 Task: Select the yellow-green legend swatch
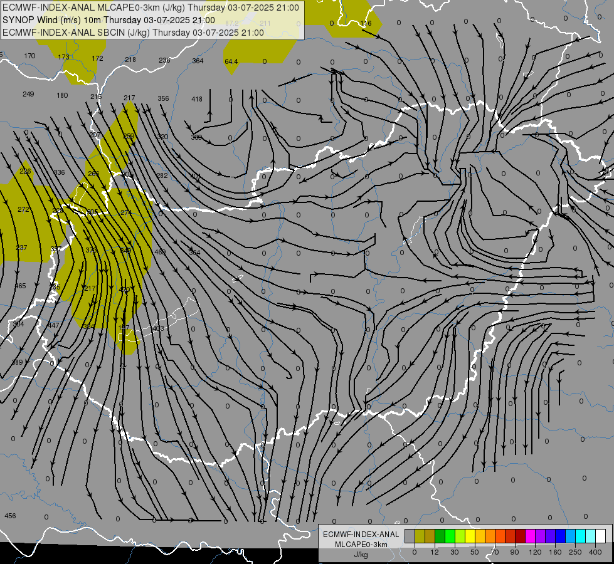(x=460, y=536)
